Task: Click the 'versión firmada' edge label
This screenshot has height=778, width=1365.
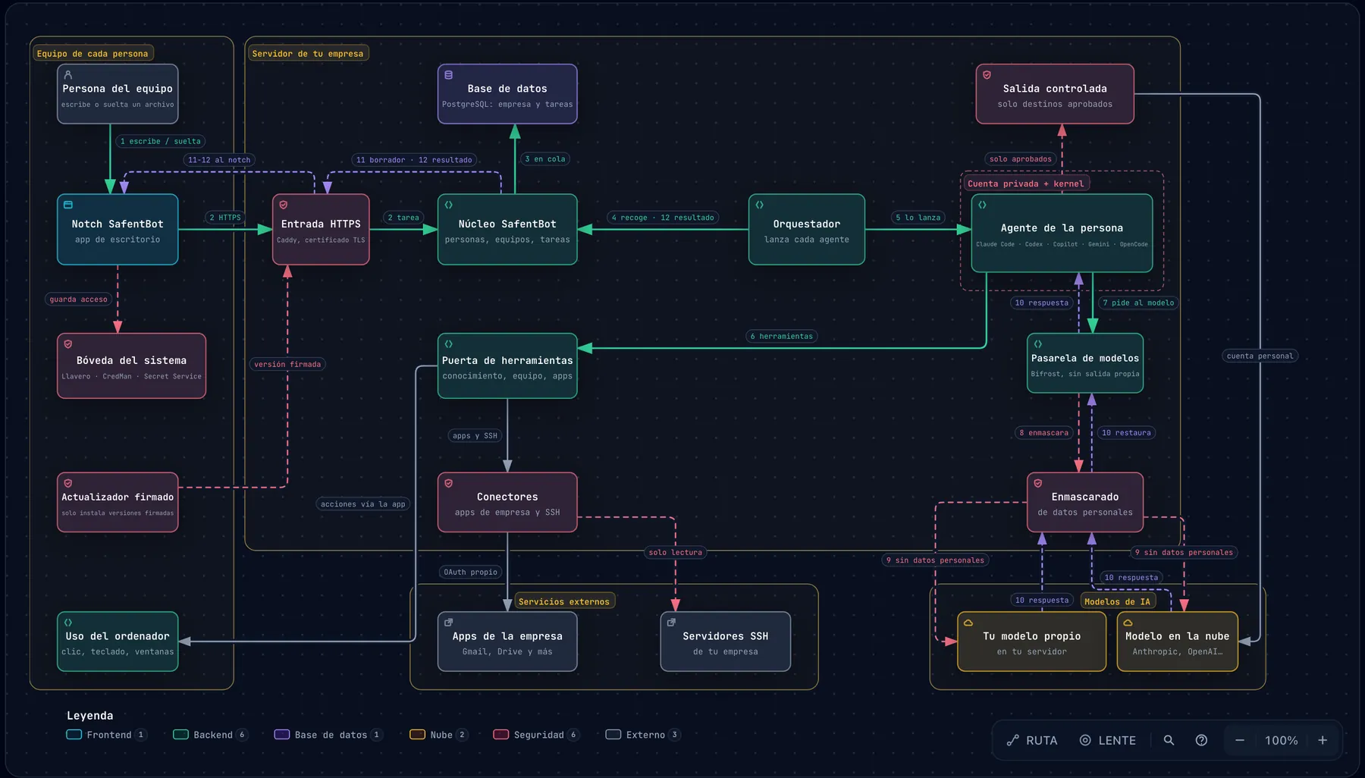Action: (x=287, y=365)
